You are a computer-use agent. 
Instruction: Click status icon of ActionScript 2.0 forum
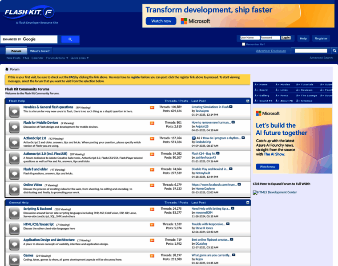tap(14, 143)
